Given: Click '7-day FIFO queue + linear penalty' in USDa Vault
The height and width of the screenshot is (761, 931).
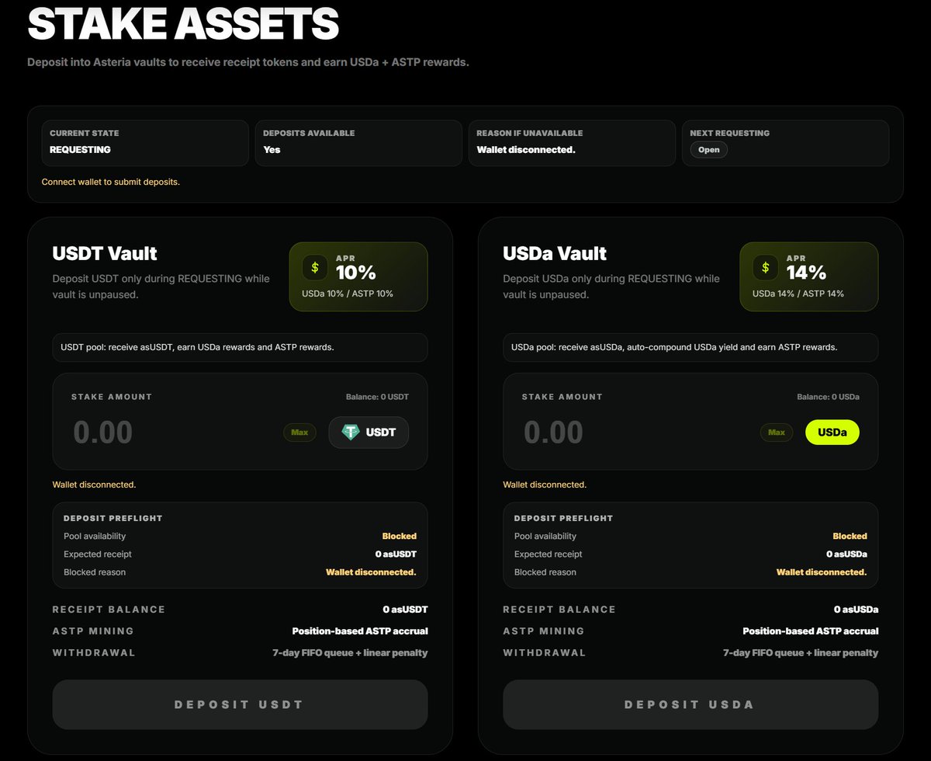Looking at the screenshot, I should 801,653.
